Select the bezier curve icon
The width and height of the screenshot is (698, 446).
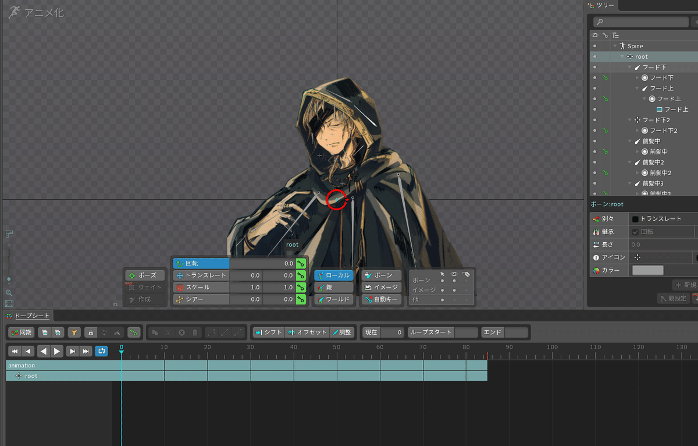(237, 332)
